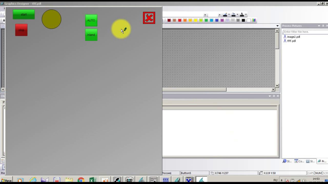The height and width of the screenshot is (184, 328).
Task: Select the cyan blue palette swatch
Action: coord(211,20)
